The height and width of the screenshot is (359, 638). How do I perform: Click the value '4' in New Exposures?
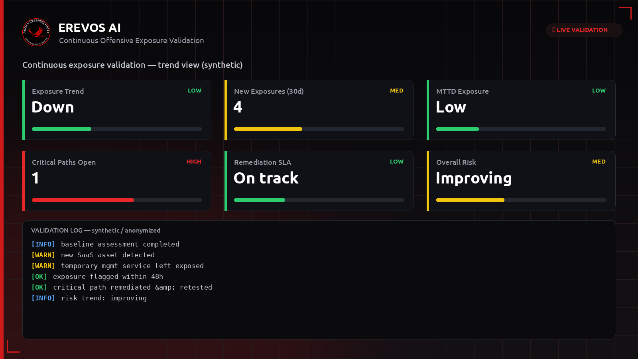click(238, 107)
